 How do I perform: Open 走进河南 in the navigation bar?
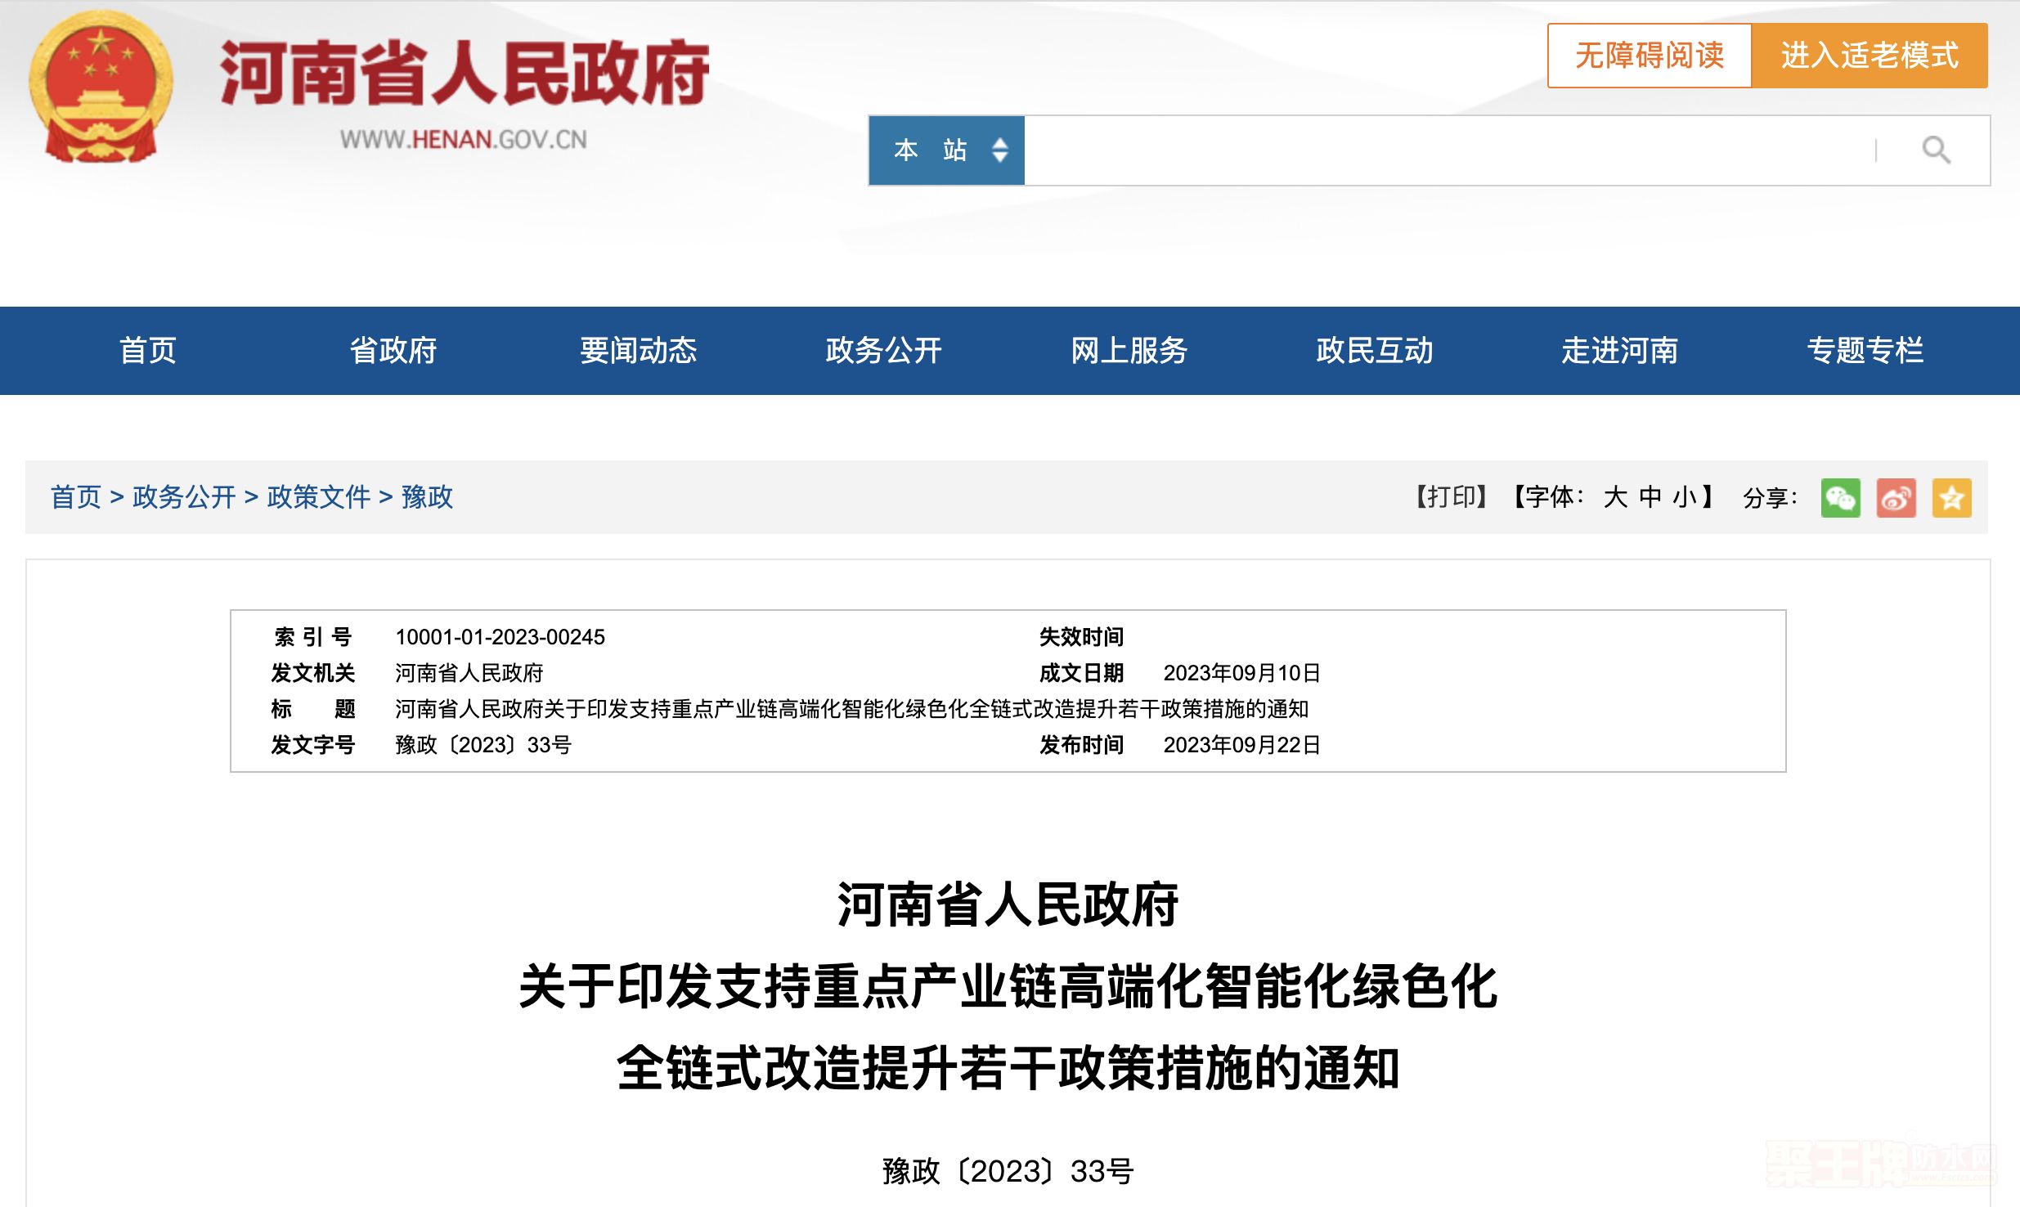pos(1619,350)
